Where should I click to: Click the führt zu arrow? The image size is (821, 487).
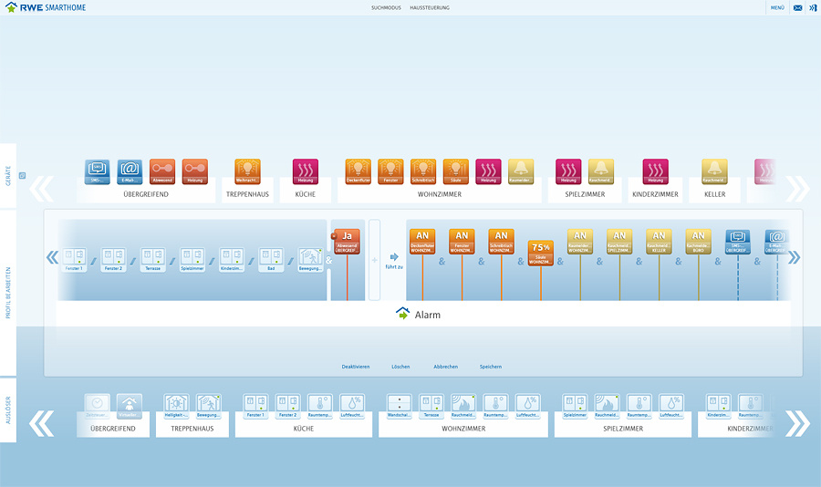394,256
